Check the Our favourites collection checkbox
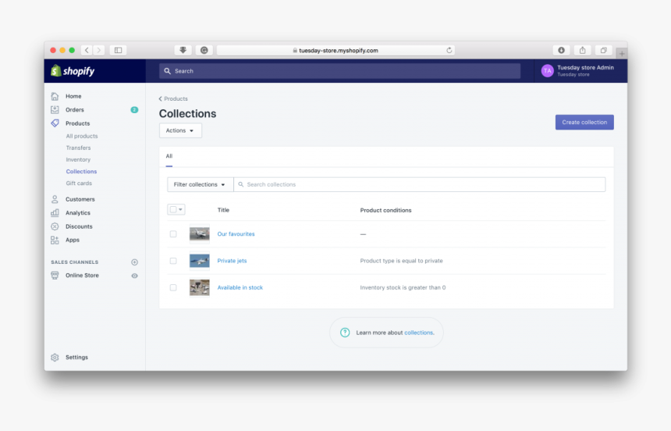Image resolution: width=671 pixels, height=431 pixels. click(173, 234)
